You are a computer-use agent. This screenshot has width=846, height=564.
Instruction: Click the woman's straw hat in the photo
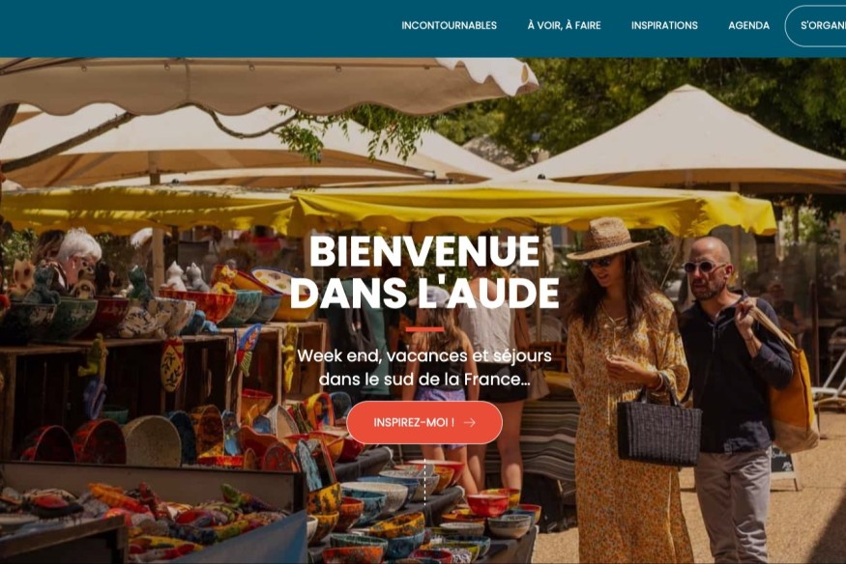click(607, 239)
